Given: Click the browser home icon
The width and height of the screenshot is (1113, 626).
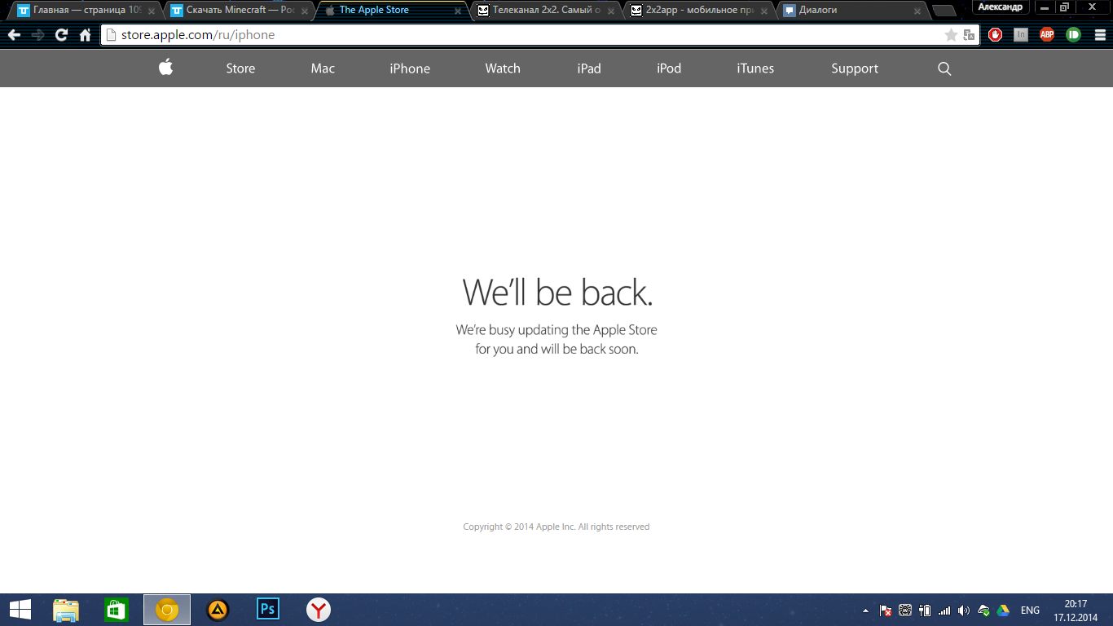Looking at the screenshot, I should pos(85,35).
